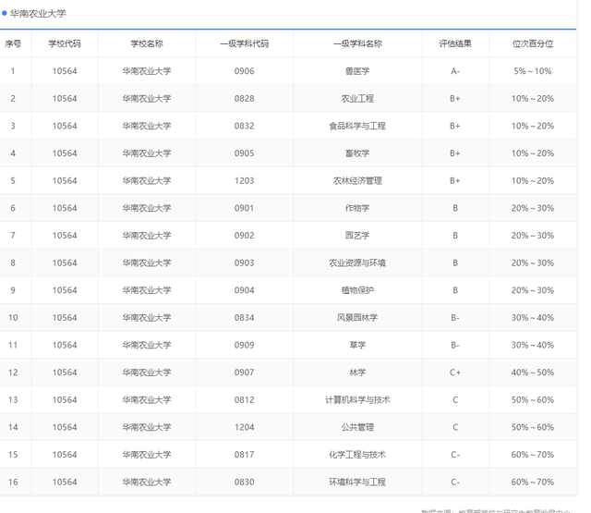Click the 华南农业大学 heading above the table

click(x=38, y=14)
